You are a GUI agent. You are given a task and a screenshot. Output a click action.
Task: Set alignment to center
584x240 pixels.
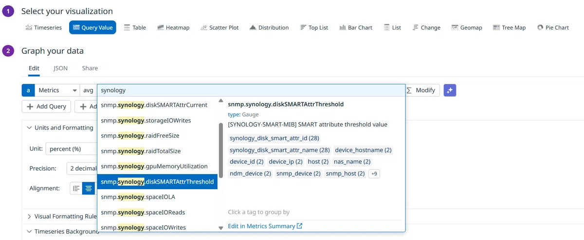[x=89, y=189]
